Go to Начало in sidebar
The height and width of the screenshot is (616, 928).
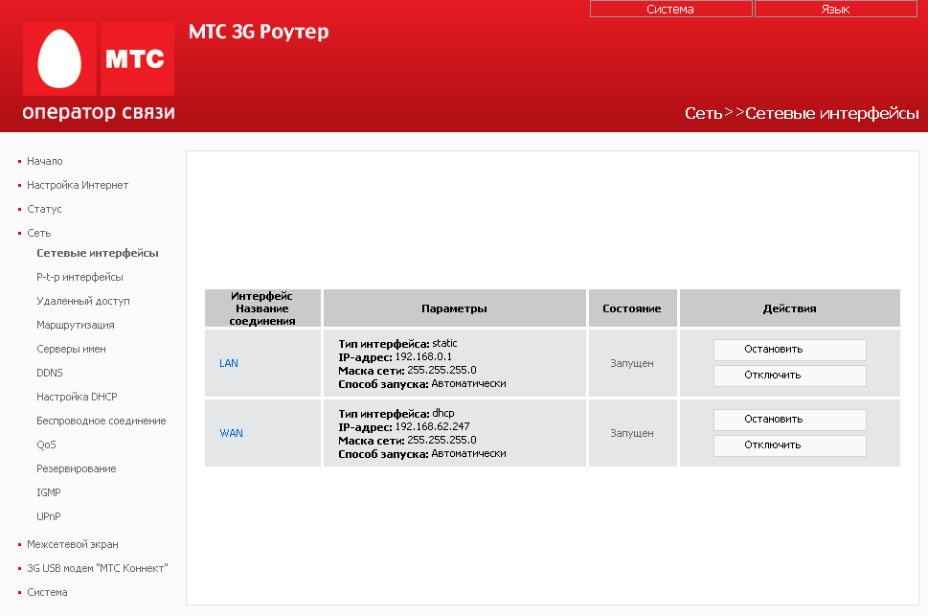coord(45,161)
